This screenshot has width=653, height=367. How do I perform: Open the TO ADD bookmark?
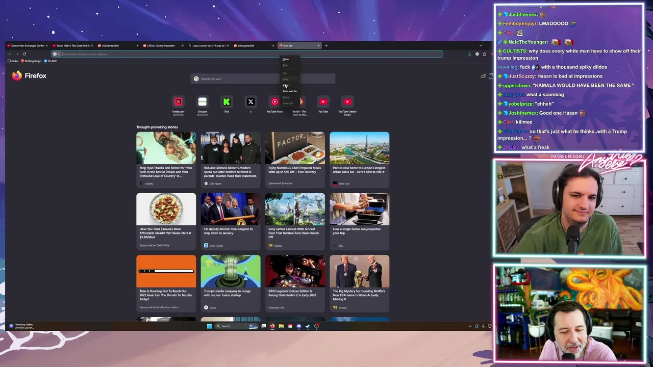(x=51, y=61)
